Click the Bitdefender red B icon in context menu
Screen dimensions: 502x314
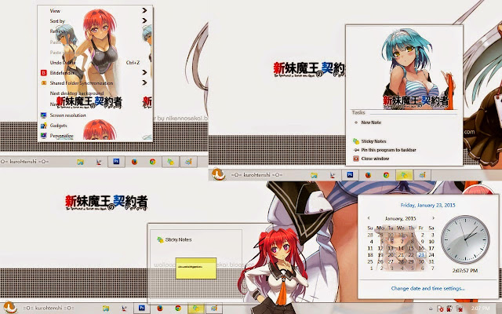click(44, 73)
